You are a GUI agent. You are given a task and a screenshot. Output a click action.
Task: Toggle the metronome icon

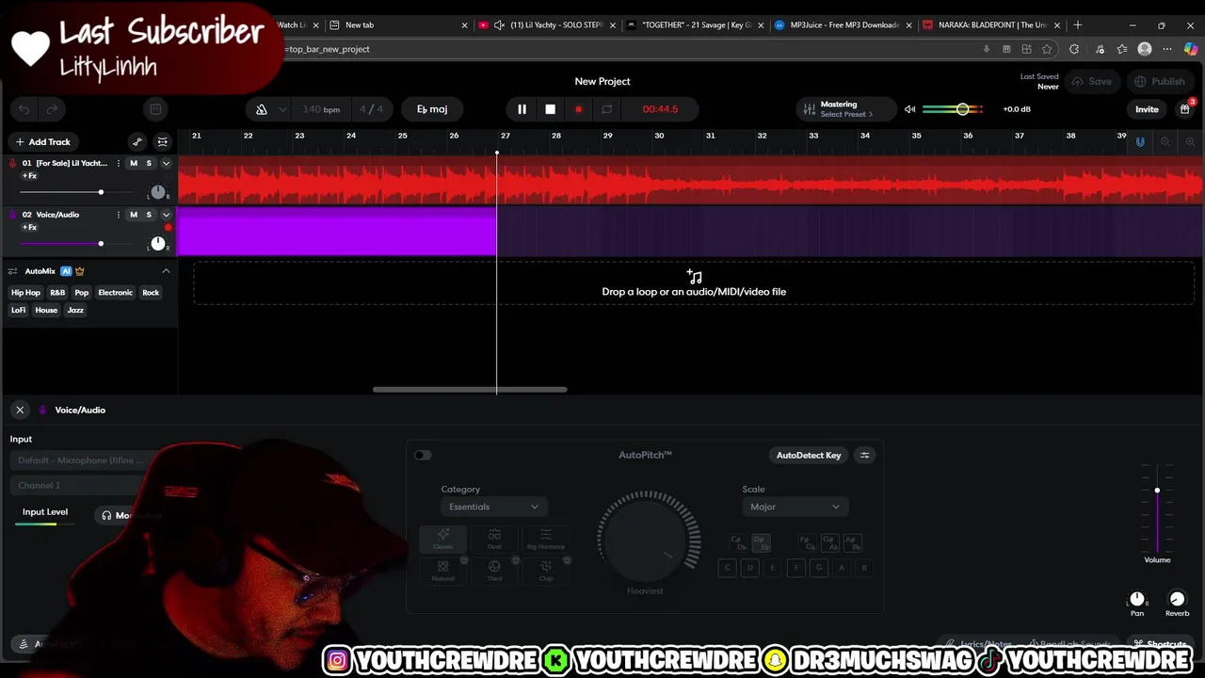(x=262, y=109)
